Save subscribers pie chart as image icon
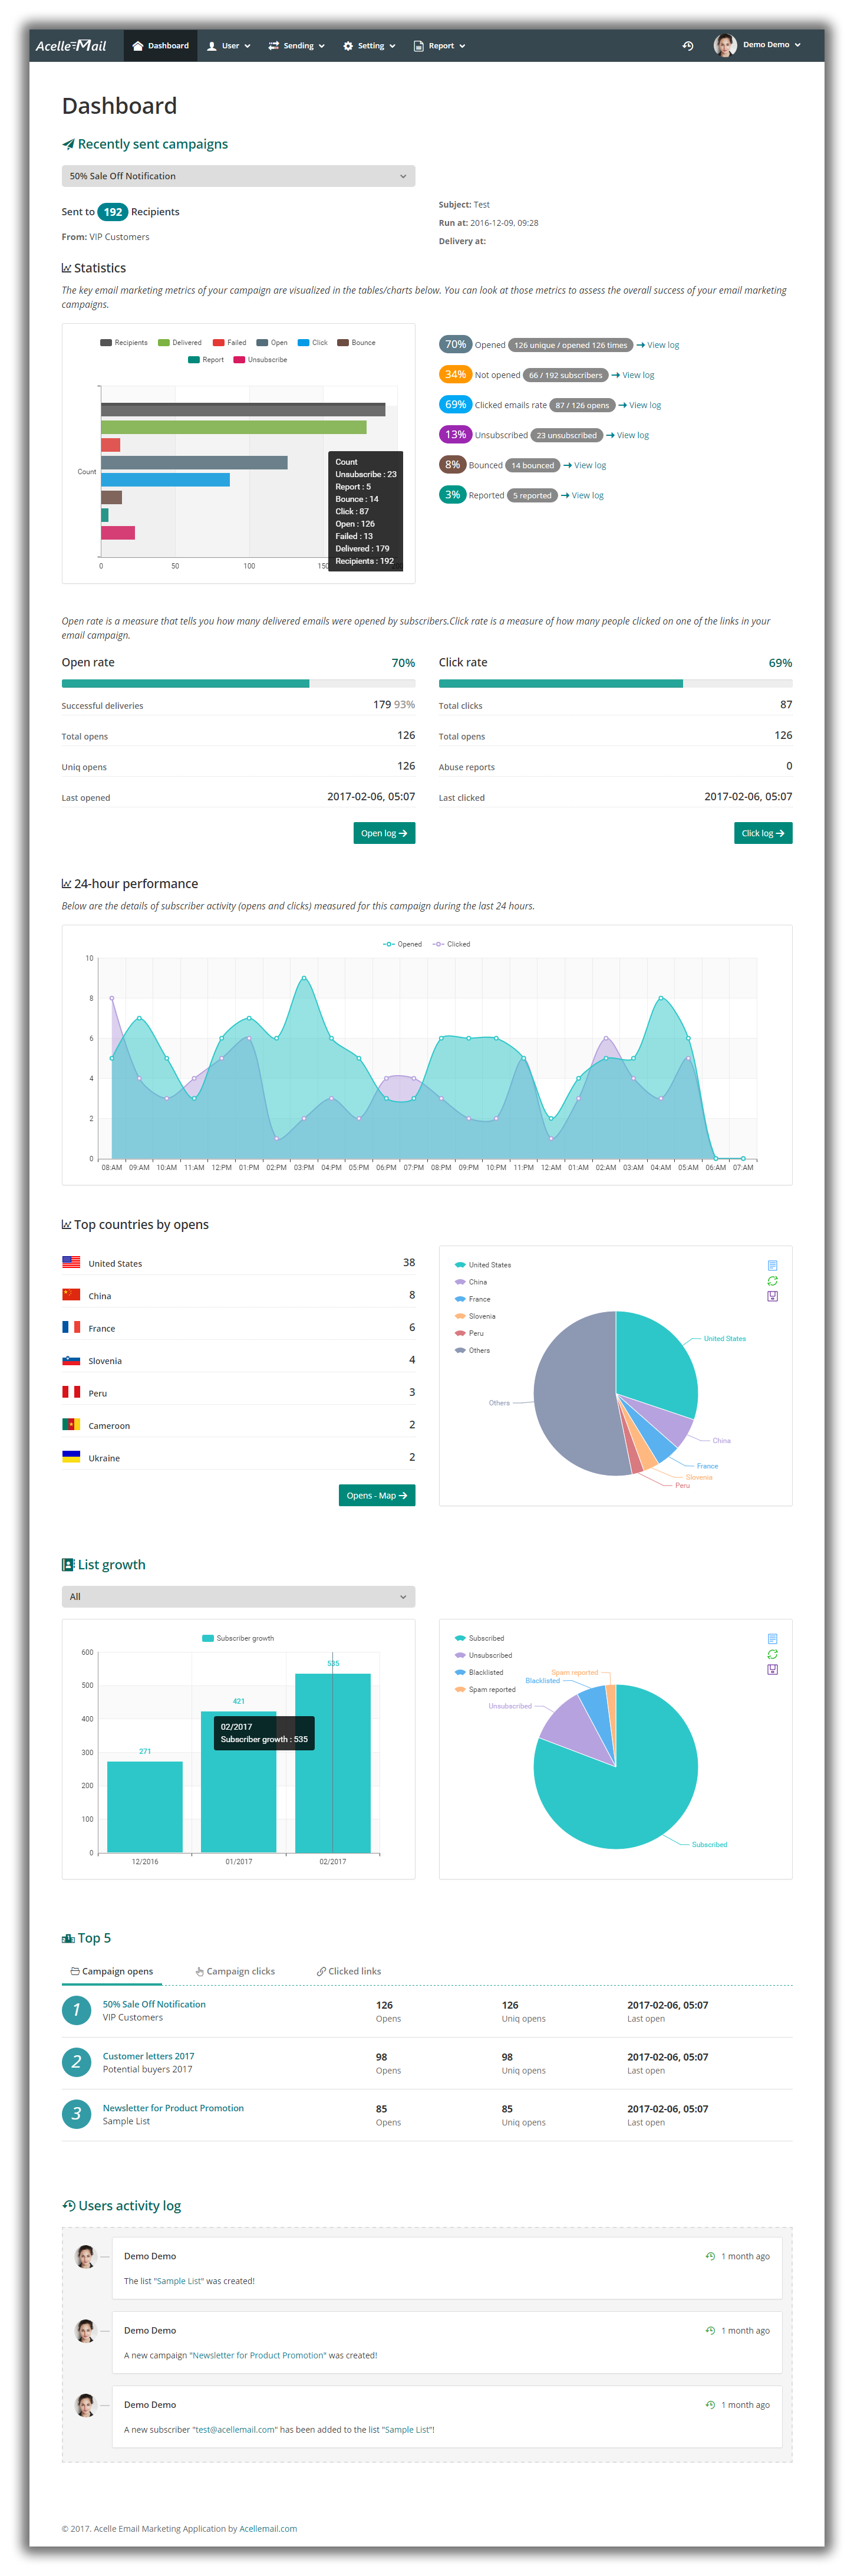 772,1670
